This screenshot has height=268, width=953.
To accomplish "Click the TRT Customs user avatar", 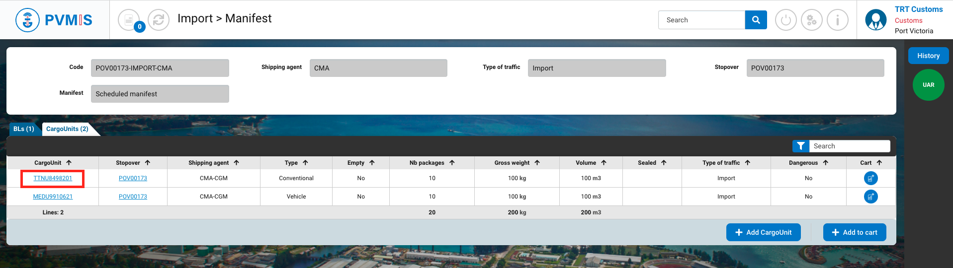I will coord(875,20).
